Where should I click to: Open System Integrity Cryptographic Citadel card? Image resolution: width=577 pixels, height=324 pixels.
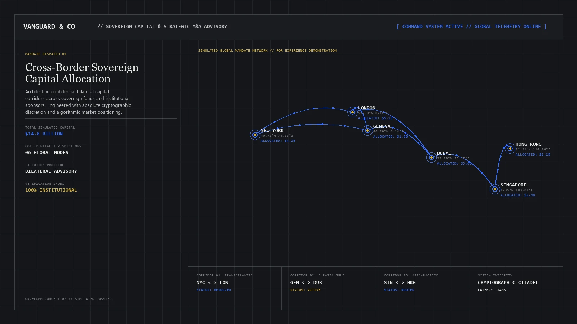[x=516, y=288]
